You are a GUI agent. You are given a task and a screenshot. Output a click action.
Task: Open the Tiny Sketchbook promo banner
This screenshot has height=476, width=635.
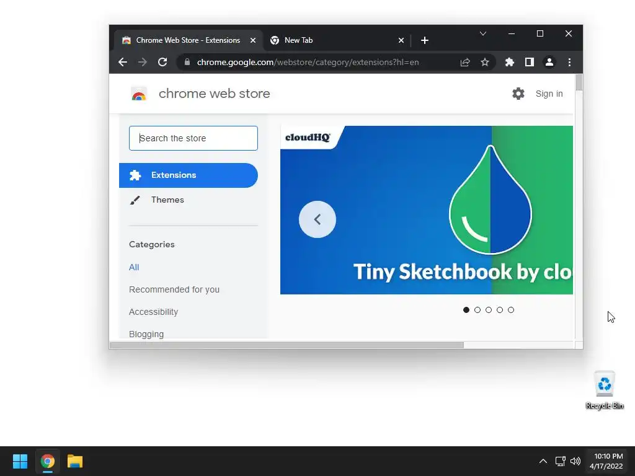pos(427,210)
